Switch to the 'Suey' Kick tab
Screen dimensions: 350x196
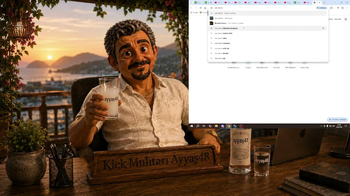point(298,2)
